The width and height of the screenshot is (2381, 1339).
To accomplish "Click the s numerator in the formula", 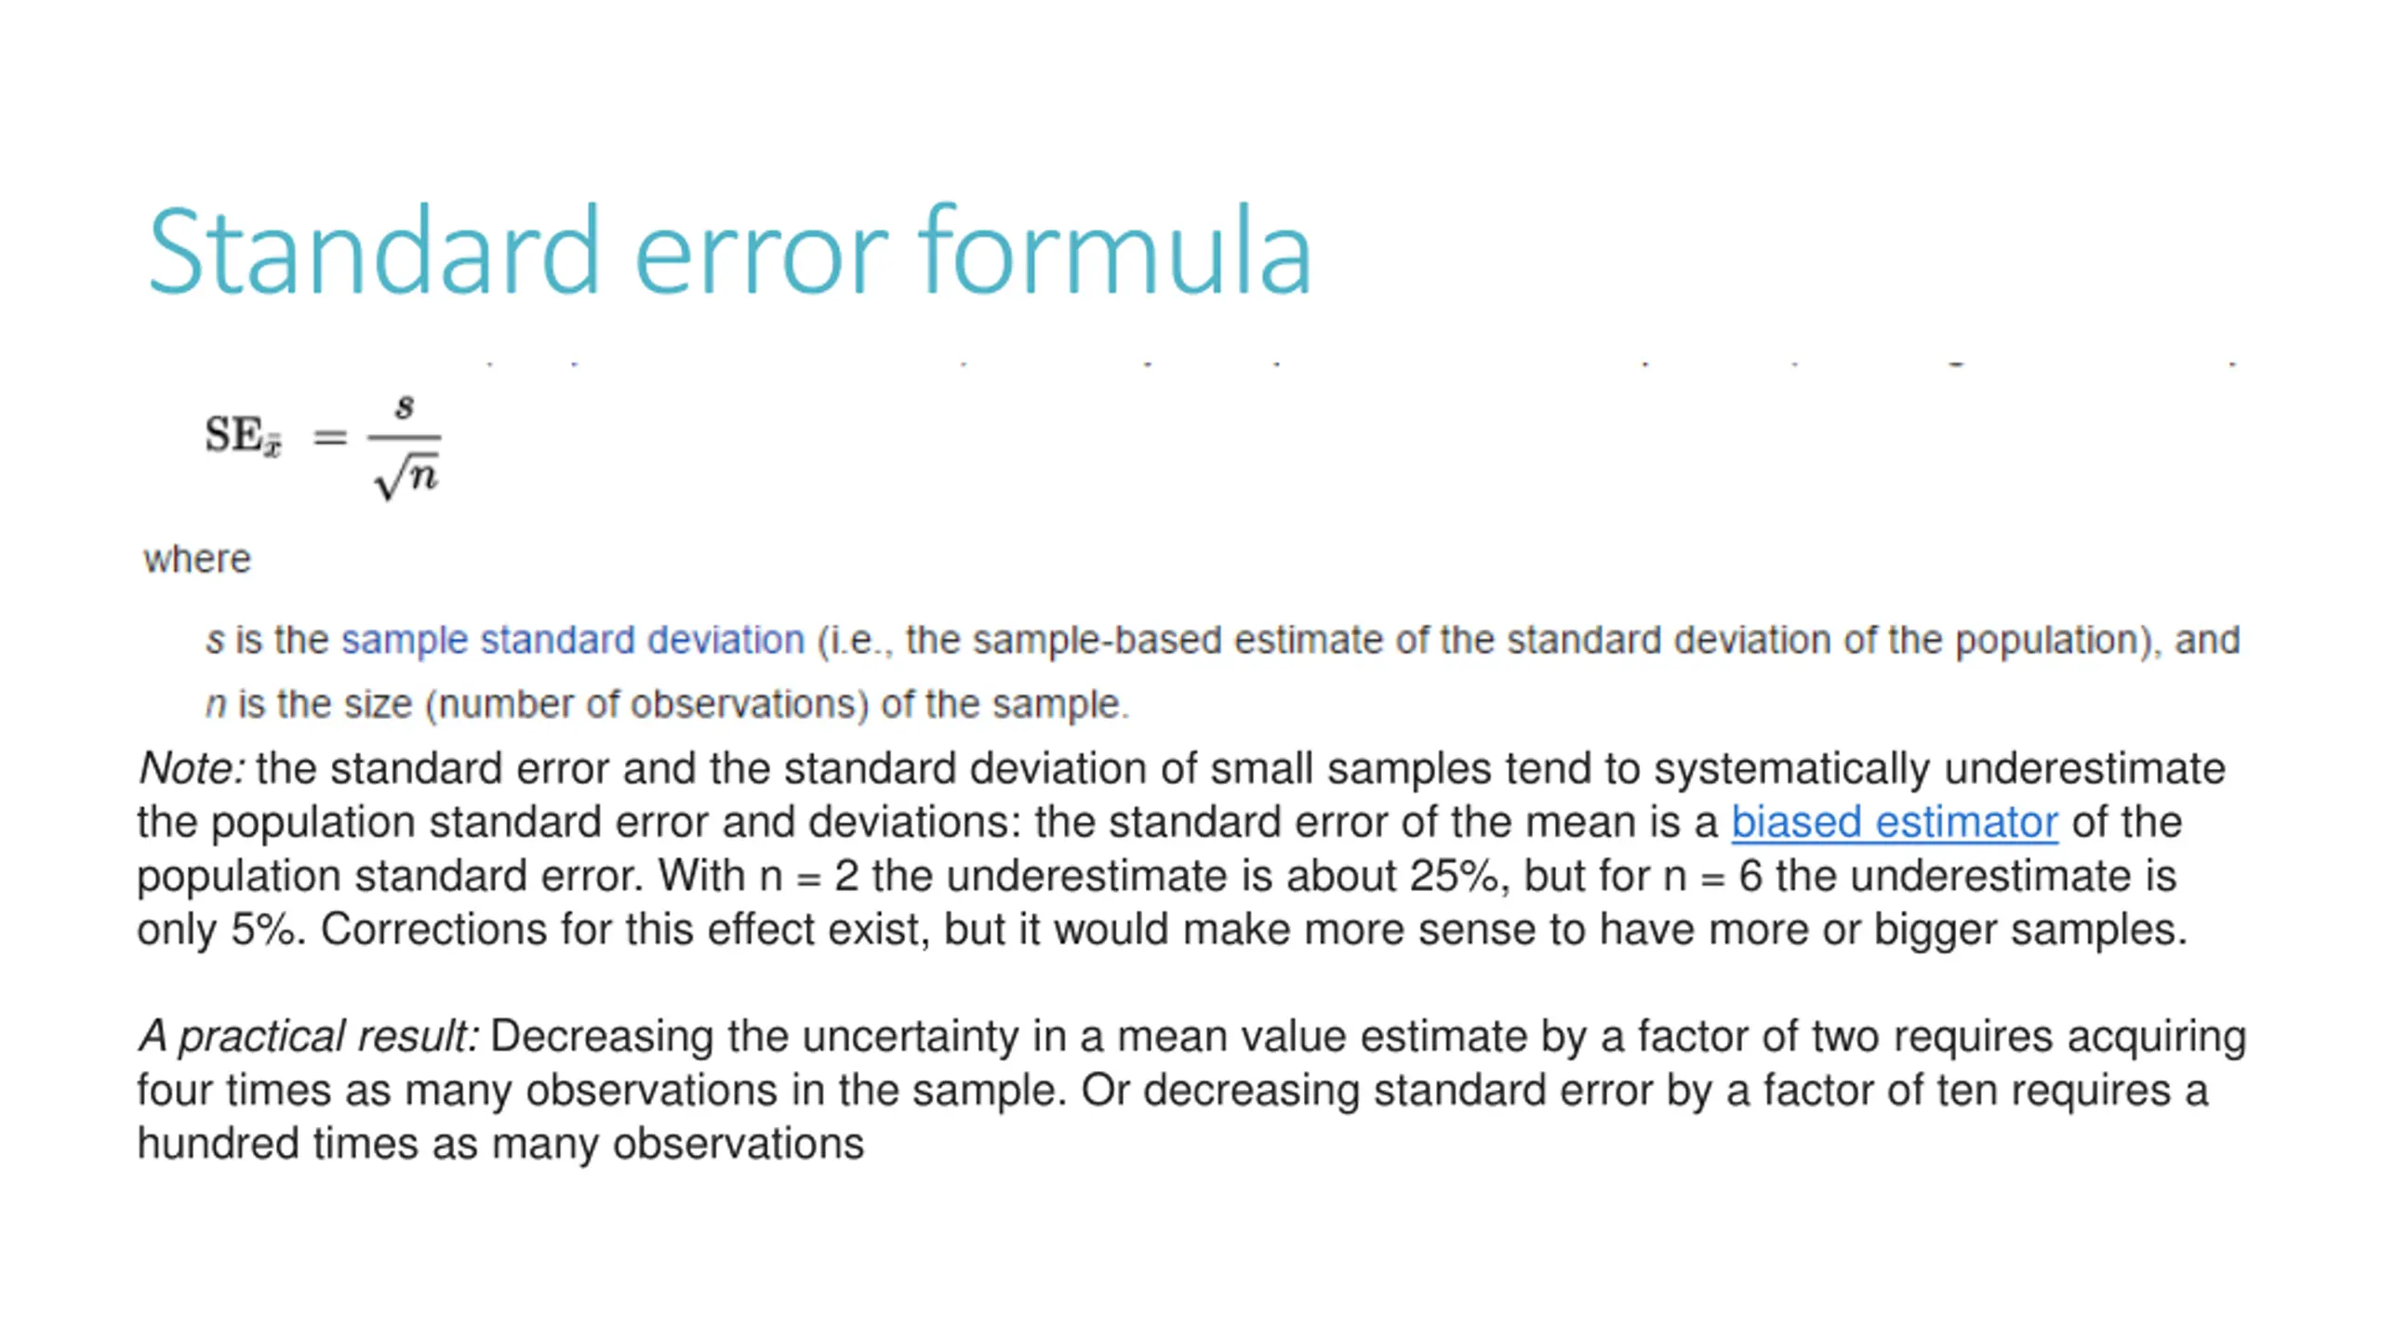I will point(405,406).
